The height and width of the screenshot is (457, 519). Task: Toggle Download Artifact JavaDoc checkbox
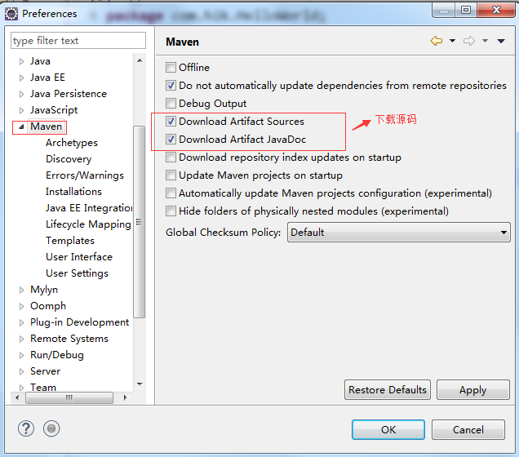click(x=171, y=140)
